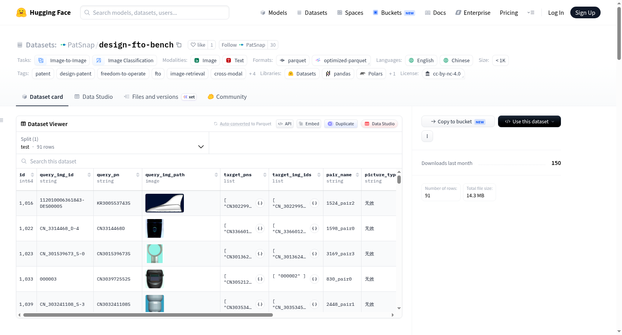Go to the Community tab
Viewport: 622px width, 335px height.
click(x=227, y=97)
